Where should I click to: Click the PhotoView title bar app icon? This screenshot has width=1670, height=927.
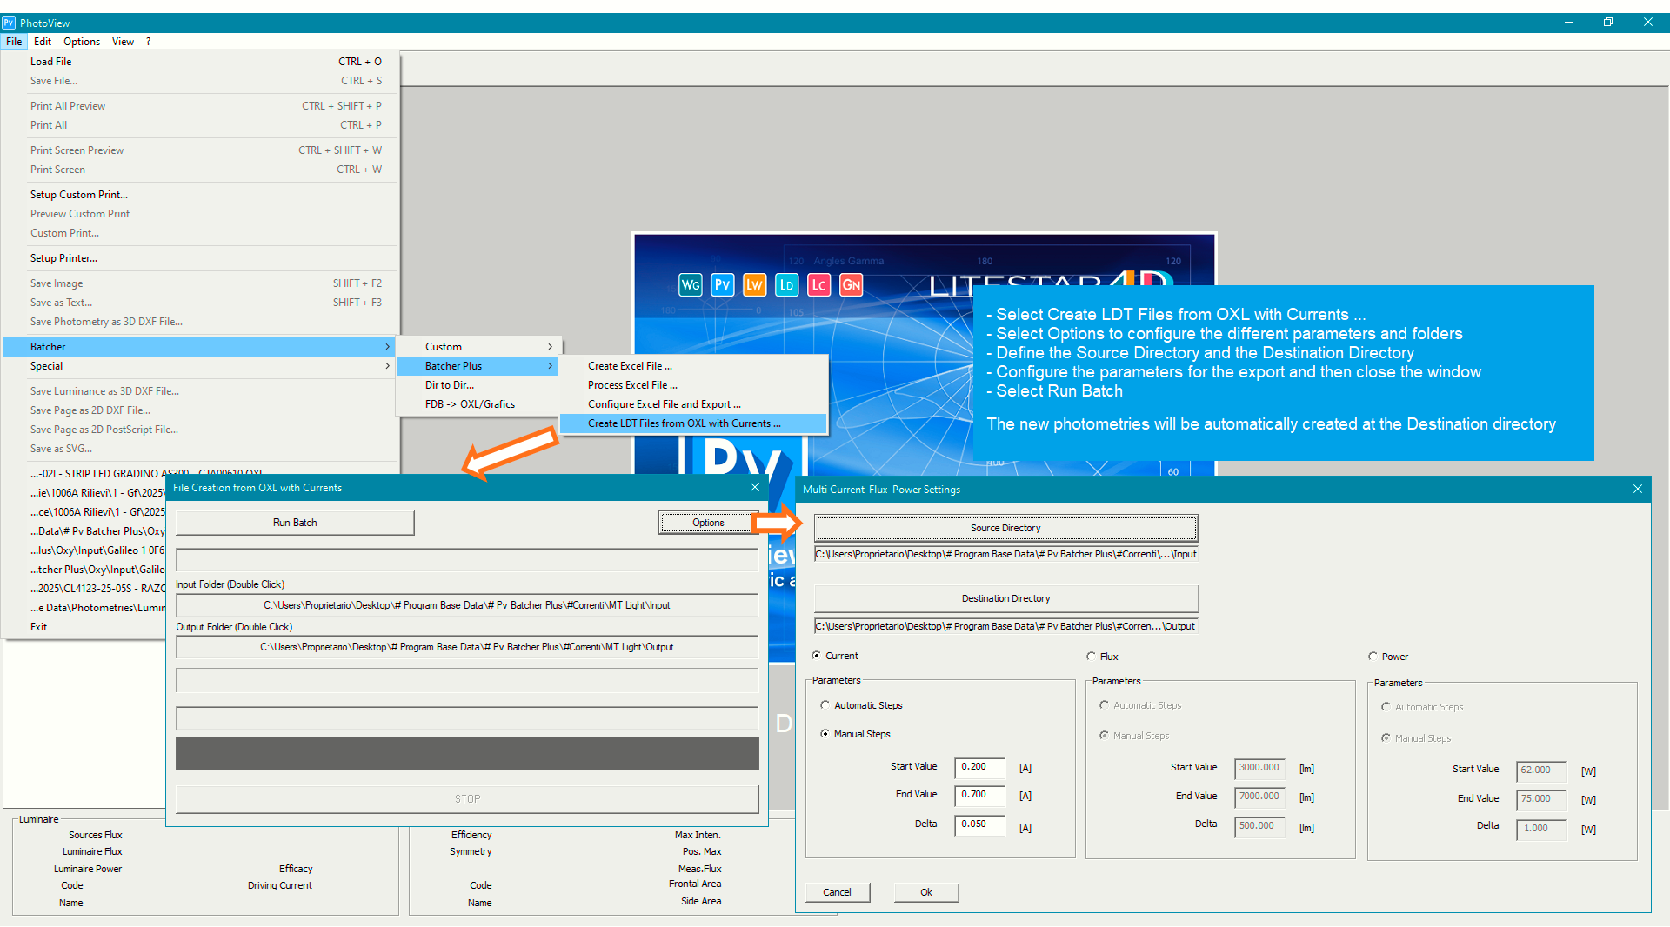point(9,23)
